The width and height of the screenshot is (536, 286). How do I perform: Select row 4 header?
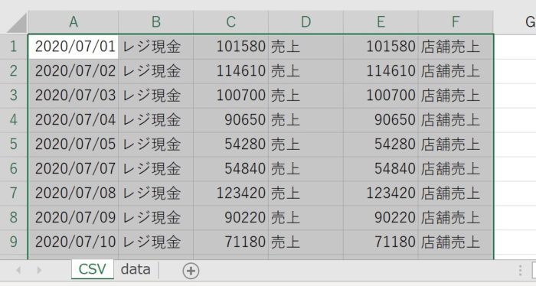coord(14,120)
